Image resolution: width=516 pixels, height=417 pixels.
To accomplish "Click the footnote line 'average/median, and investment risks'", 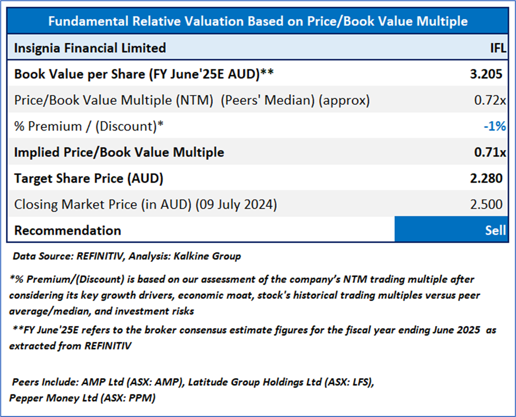I will click(x=102, y=311).
